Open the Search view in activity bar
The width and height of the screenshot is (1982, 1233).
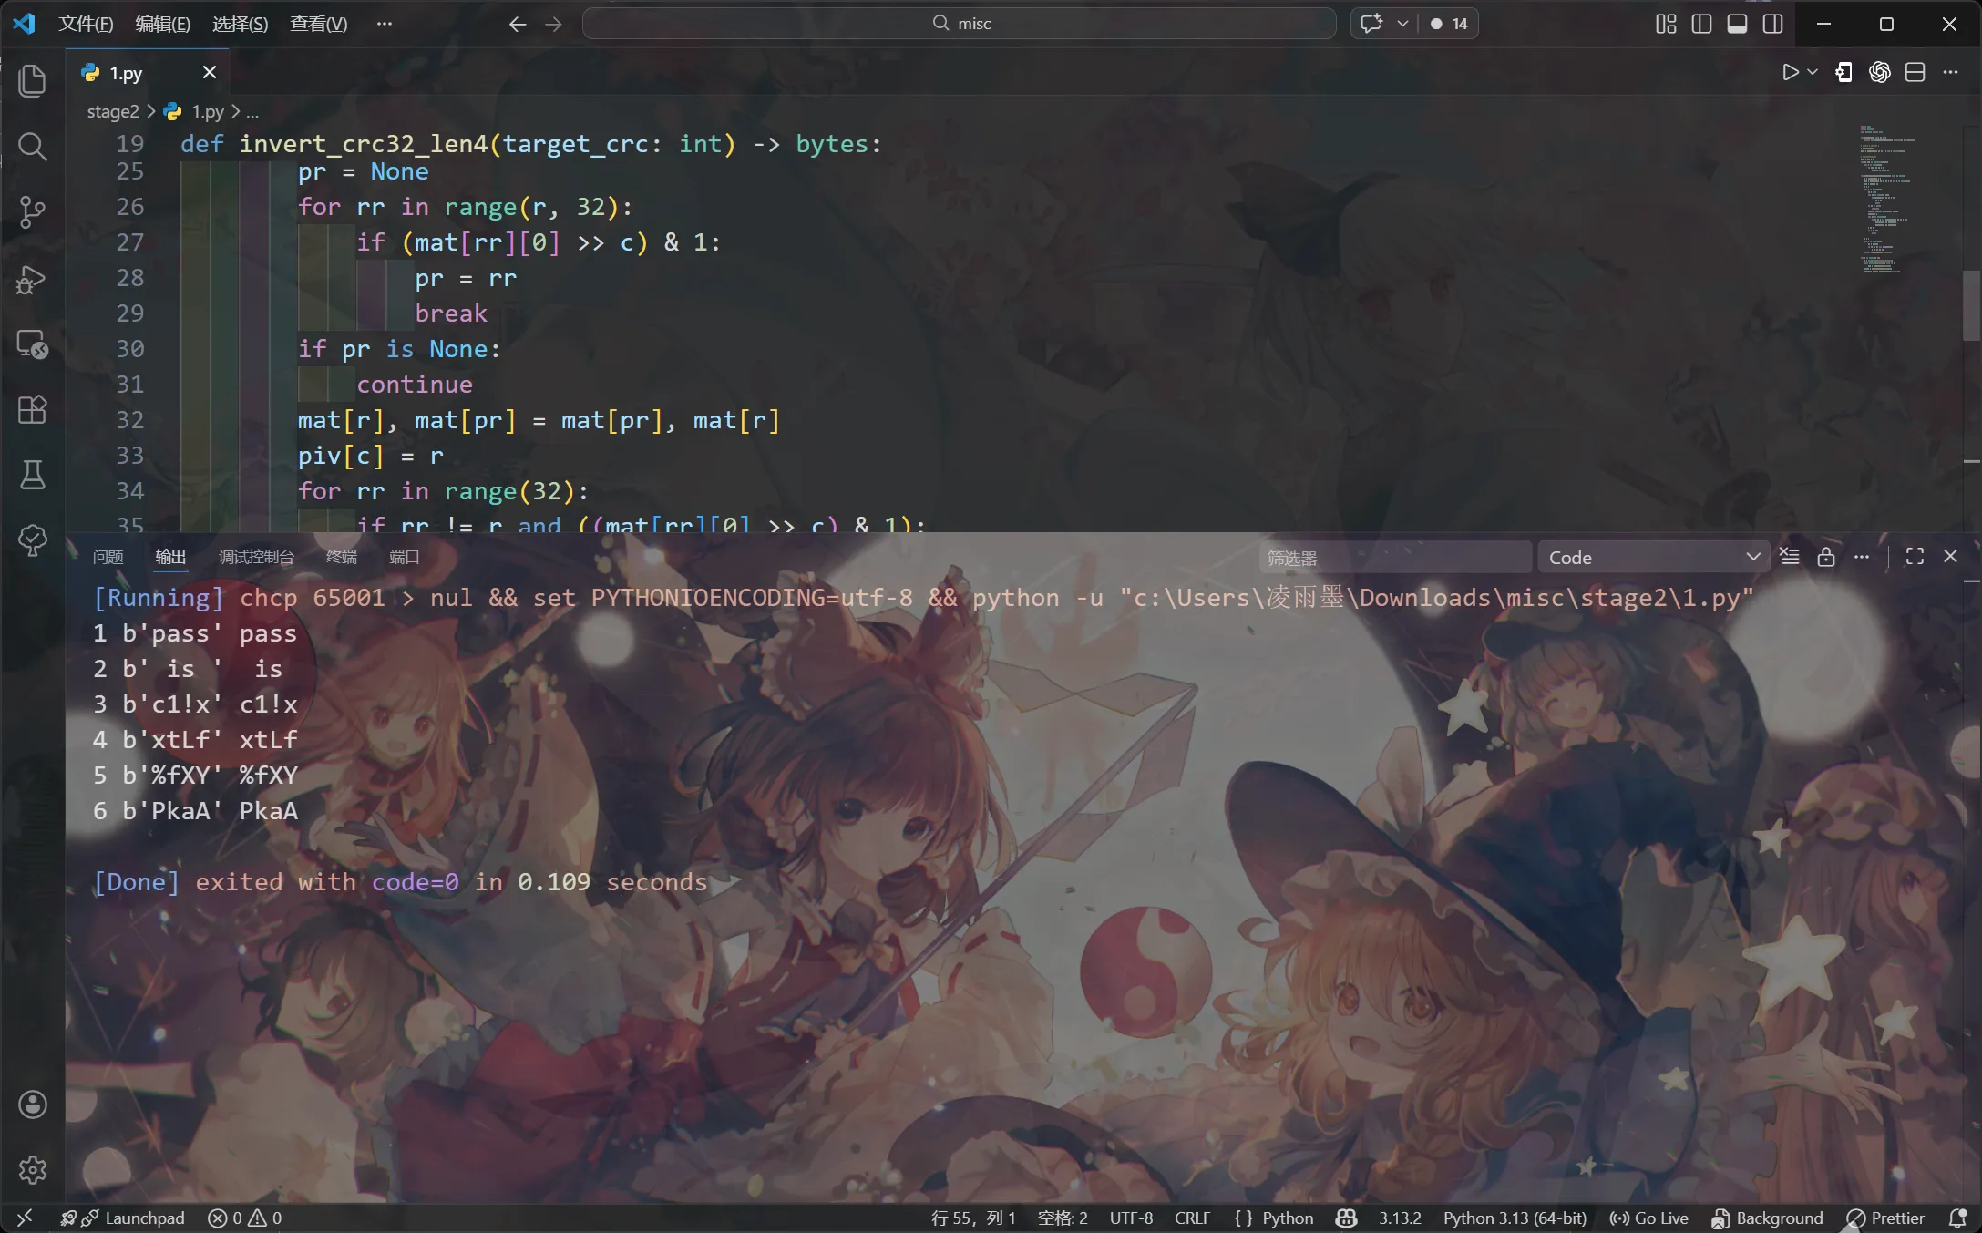click(32, 146)
